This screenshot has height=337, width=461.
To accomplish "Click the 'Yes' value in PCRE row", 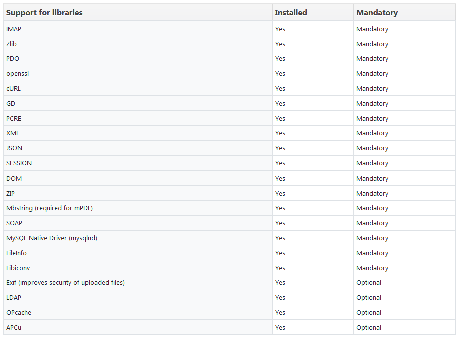I will coord(280,119).
